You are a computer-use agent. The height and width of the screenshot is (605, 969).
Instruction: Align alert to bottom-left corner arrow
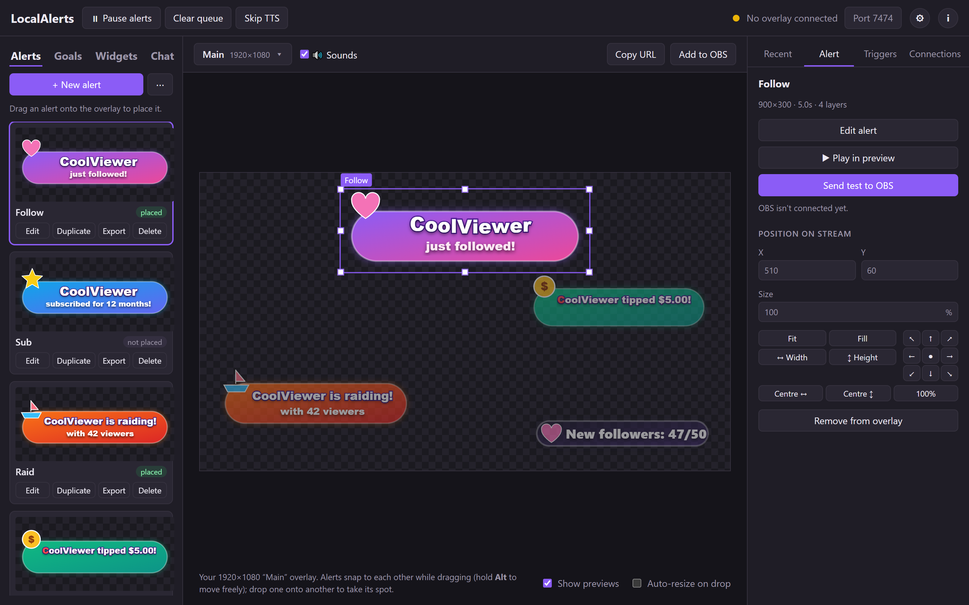911,373
